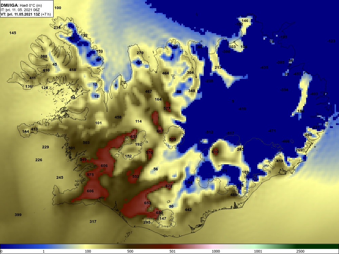339x254 pixels.
Task: Click the map value '419'
Action: [x=280, y=161]
